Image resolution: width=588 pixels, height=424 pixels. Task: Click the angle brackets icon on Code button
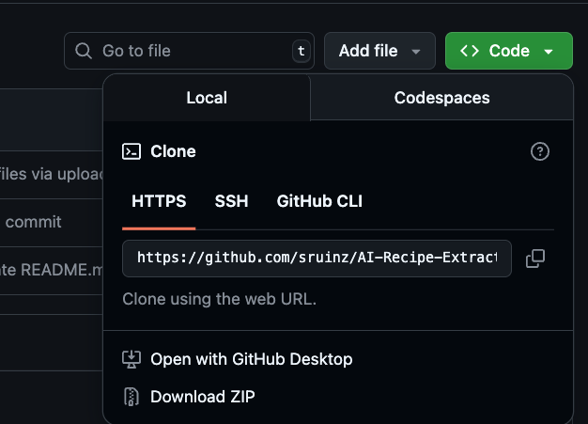(471, 51)
